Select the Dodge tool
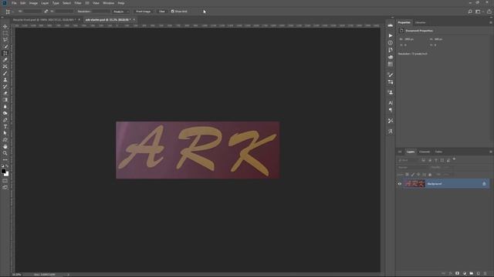Screen dimensions: 494x277 pyautogui.click(x=5, y=113)
